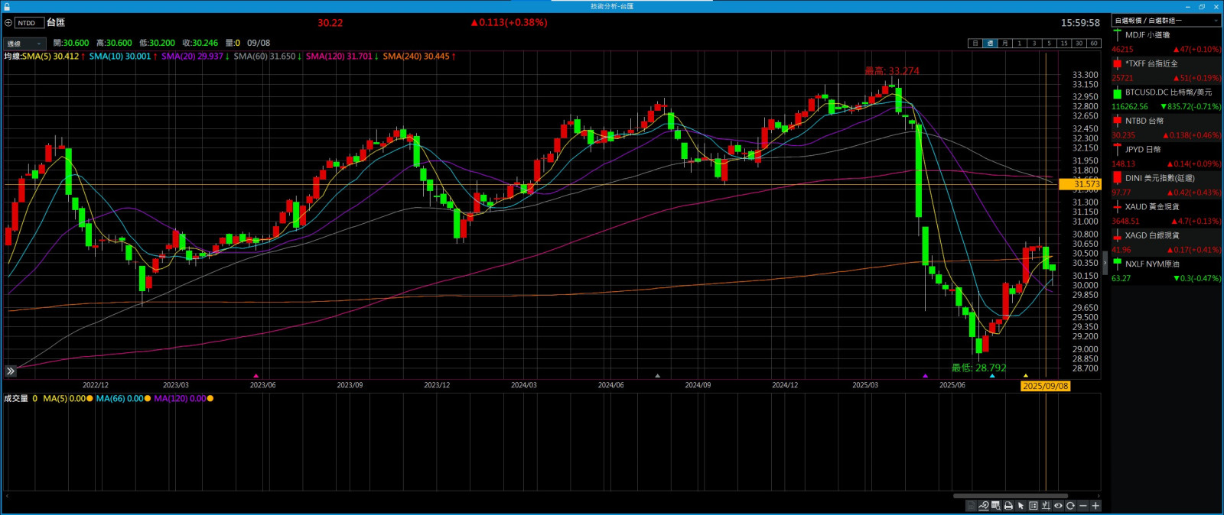Screen dimensions: 1224x515
Task: Switch chart period to 月 (monthly)
Action: click(1004, 44)
